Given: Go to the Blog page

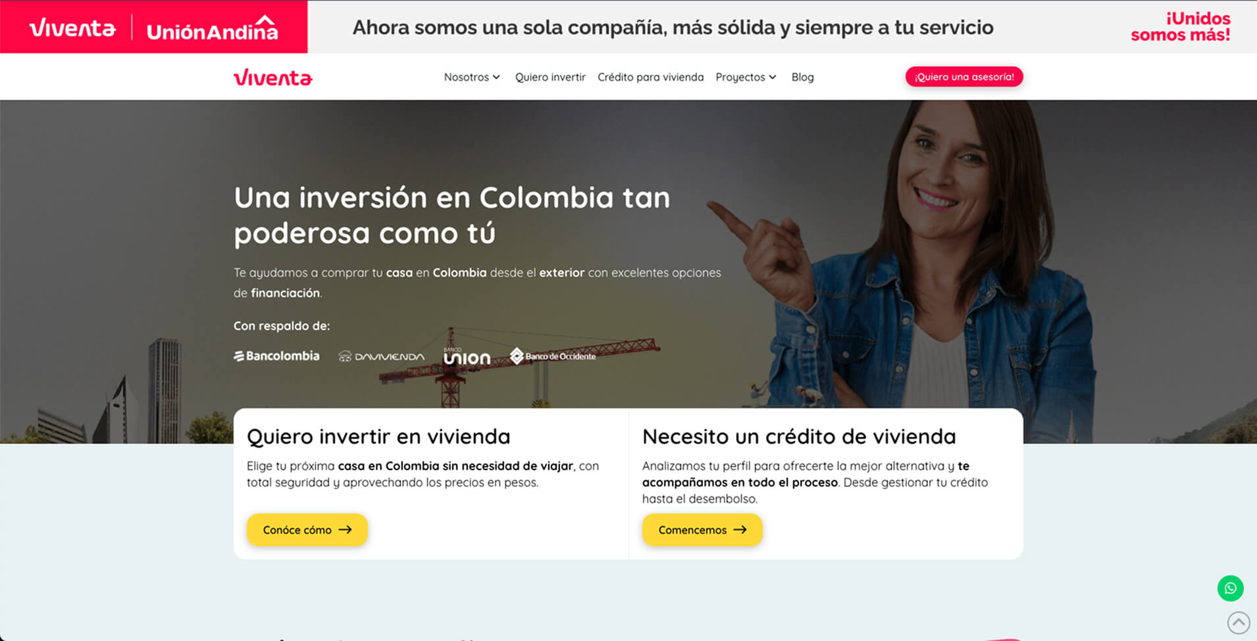Looking at the screenshot, I should coord(802,77).
